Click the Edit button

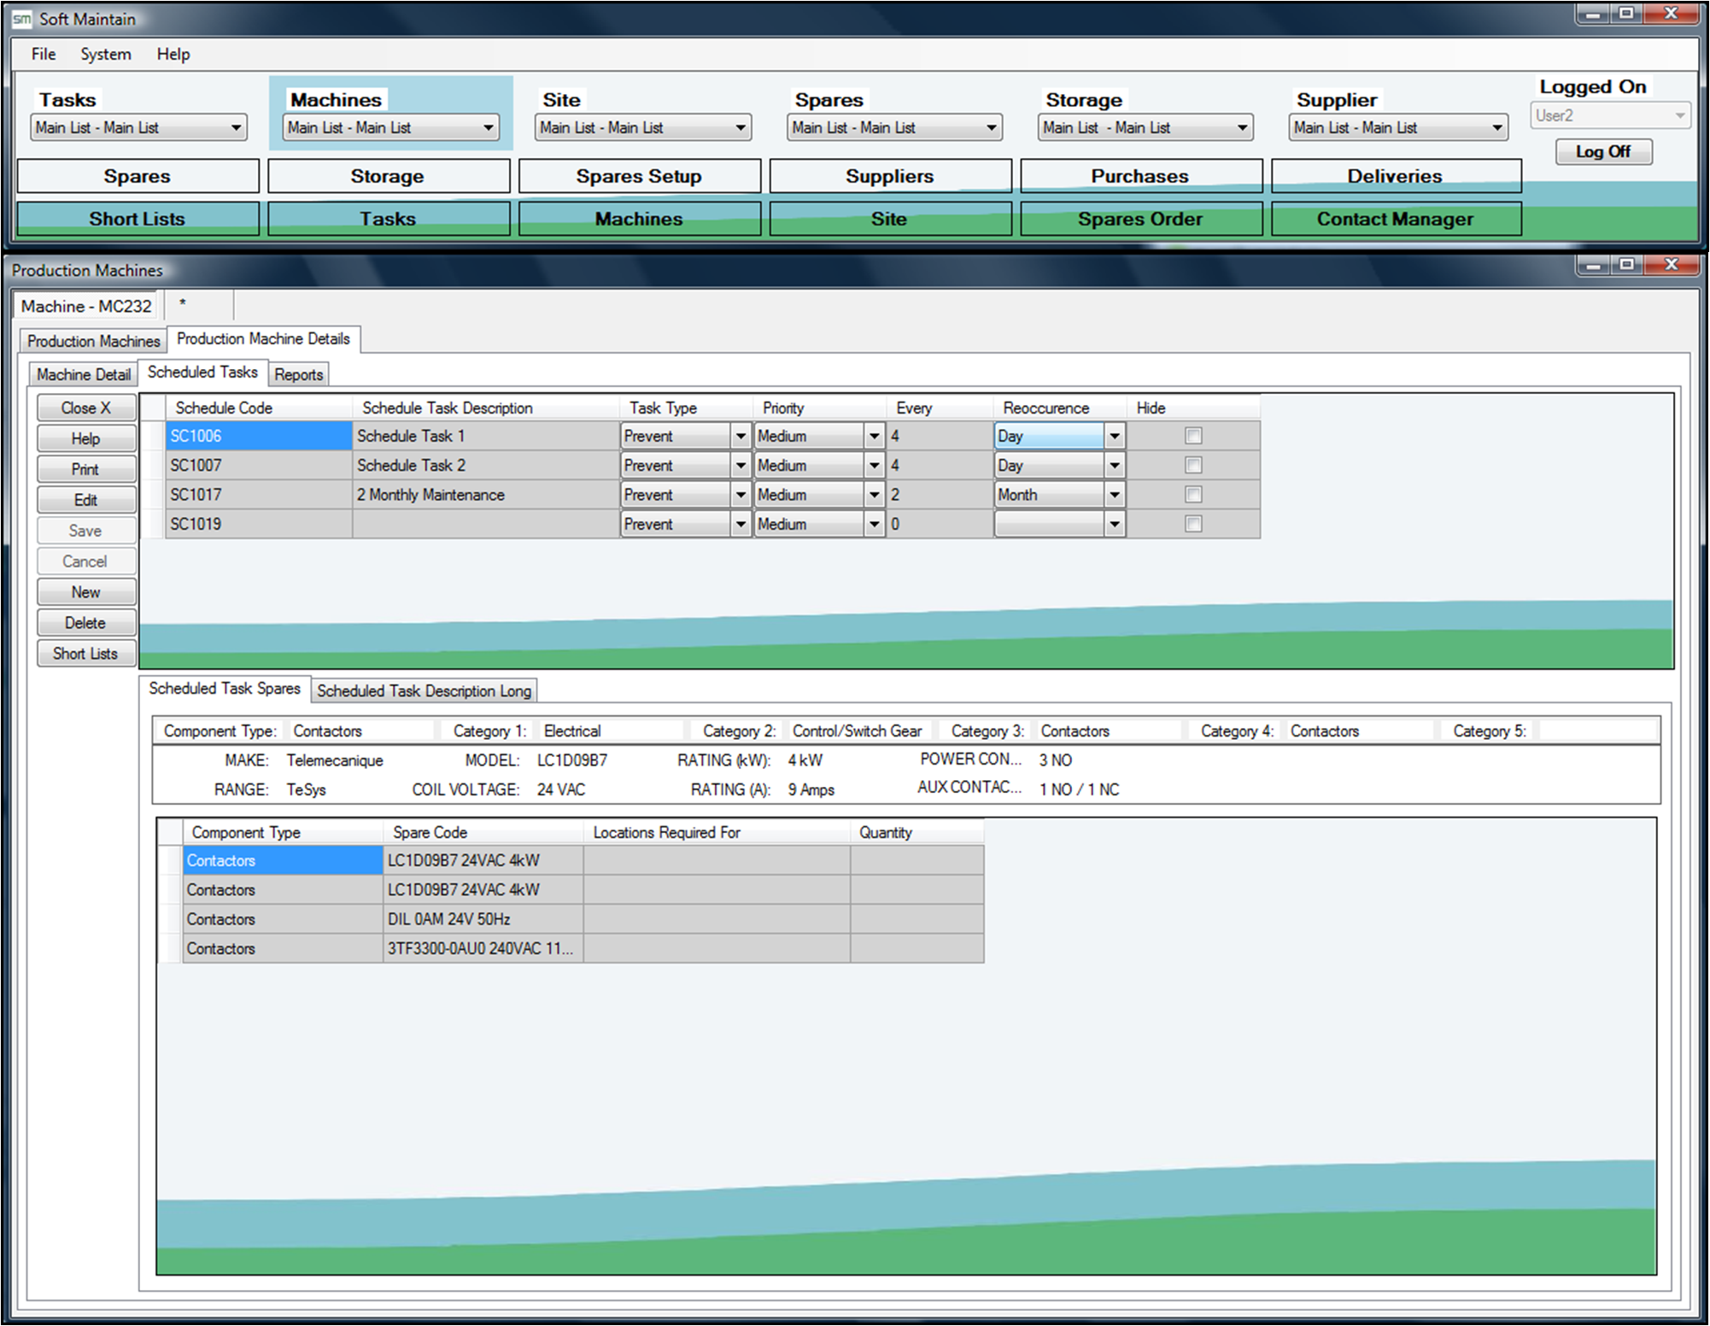[x=86, y=500]
